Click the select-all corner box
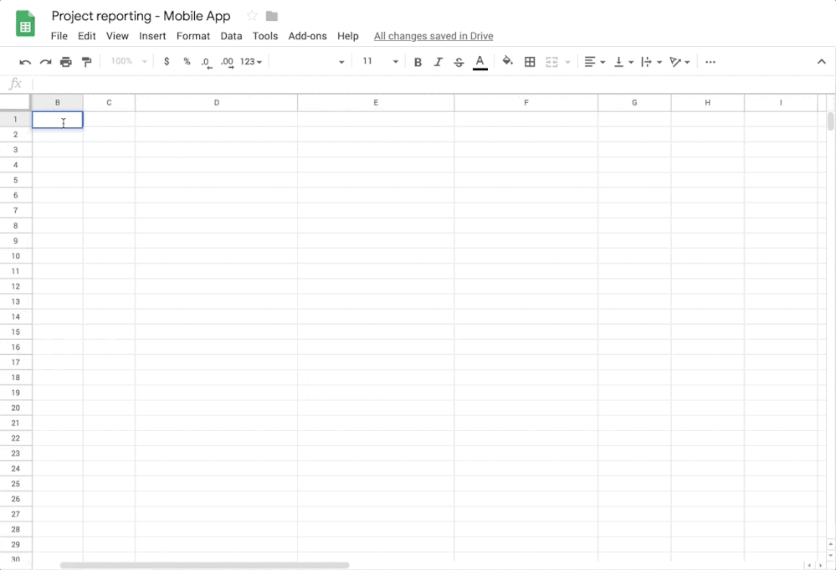The width and height of the screenshot is (836, 570). click(15, 102)
